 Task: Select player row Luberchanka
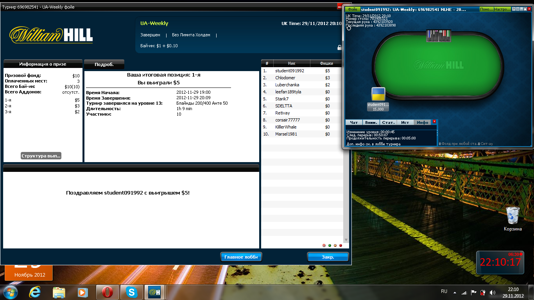(302, 85)
